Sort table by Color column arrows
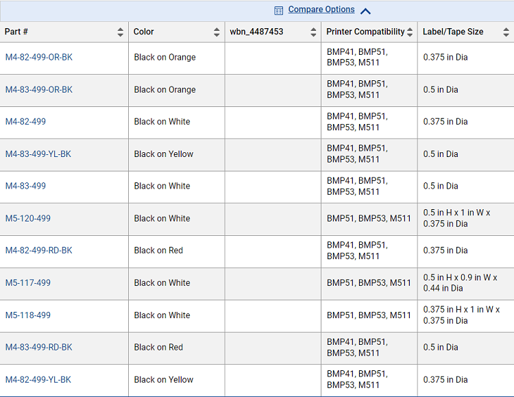Screen dimensions: 514x397 (x=217, y=32)
